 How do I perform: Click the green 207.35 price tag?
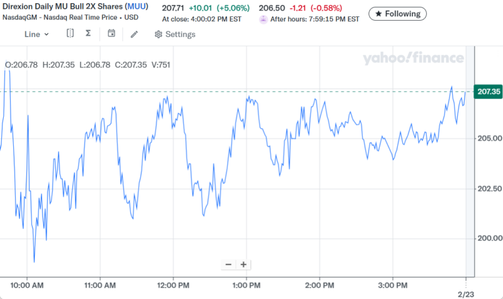tap(489, 92)
